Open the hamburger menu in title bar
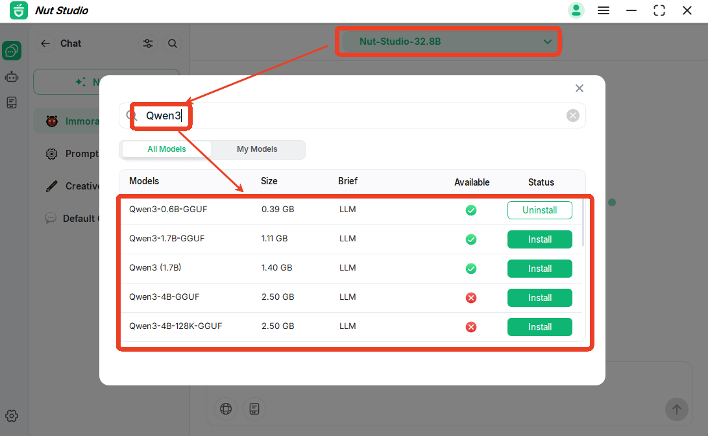The image size is (708, 436). [604, 10]
